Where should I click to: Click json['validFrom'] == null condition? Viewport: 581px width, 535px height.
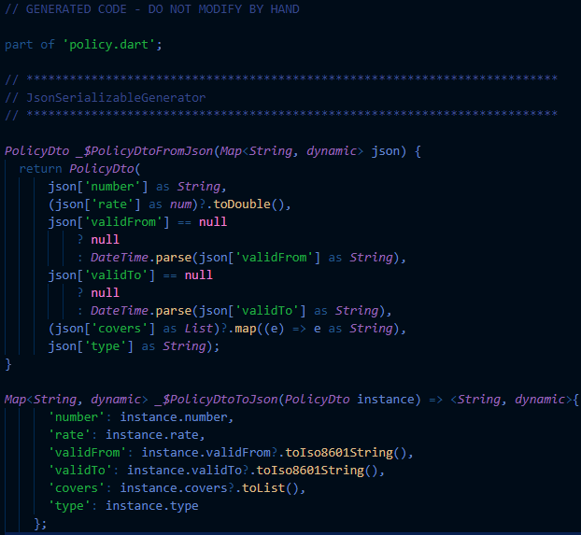click(137, 222)
